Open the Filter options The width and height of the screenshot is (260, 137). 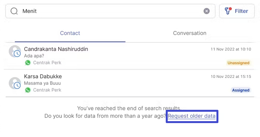click(237, 11)
